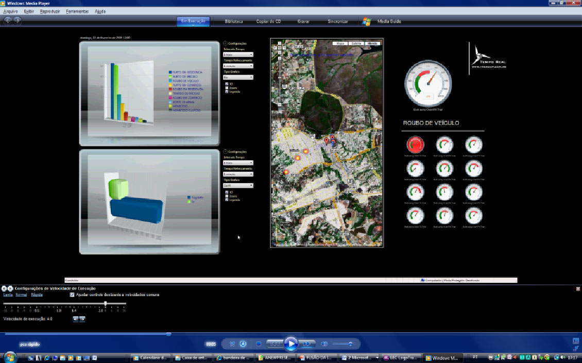The width and height of the screenshot is (582, 363).
Task: Click the Rápida speed link
Action: [37, 295]
